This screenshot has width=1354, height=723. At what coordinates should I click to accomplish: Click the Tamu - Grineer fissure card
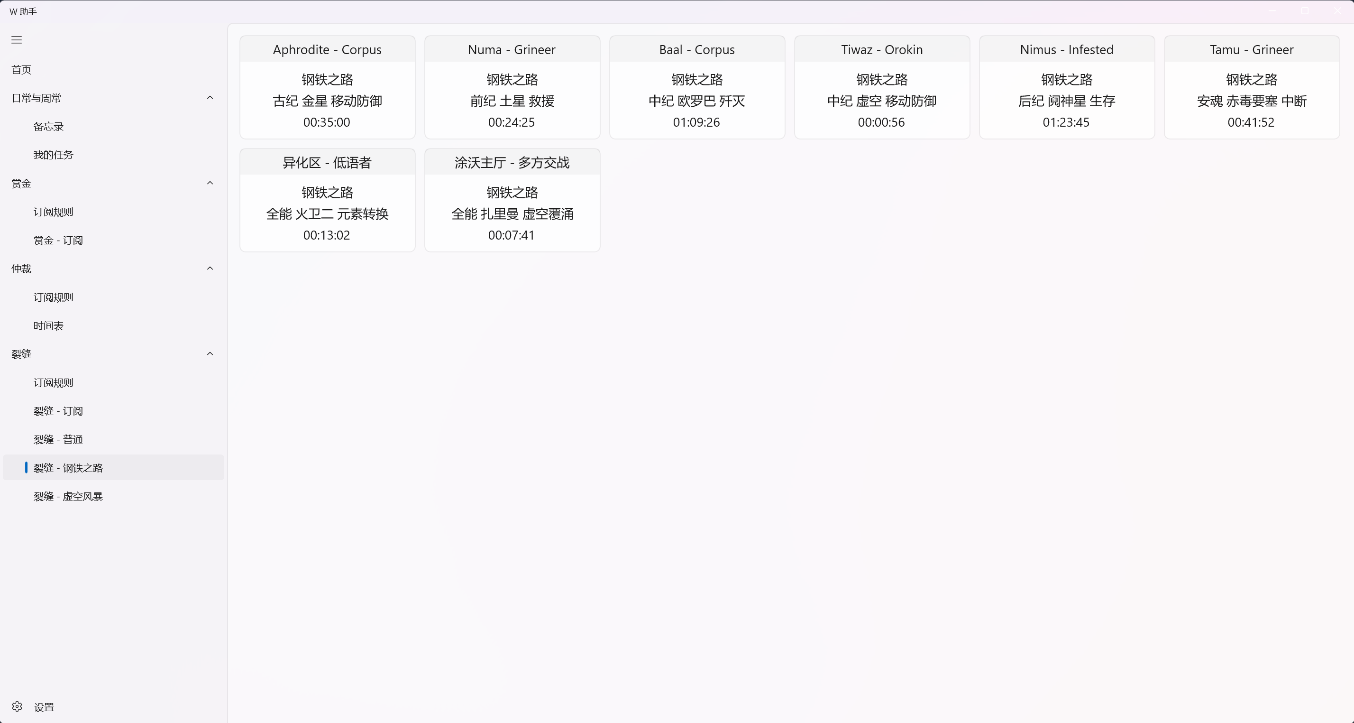click(x=1252, y=87)
